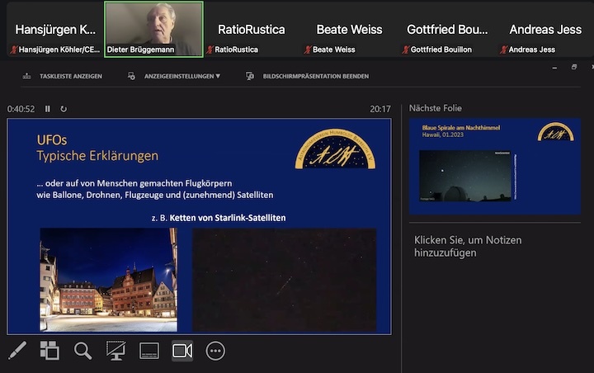Select Gottfried Bouillon participant tile
The image size is (594, 373).
click(447, 30)
